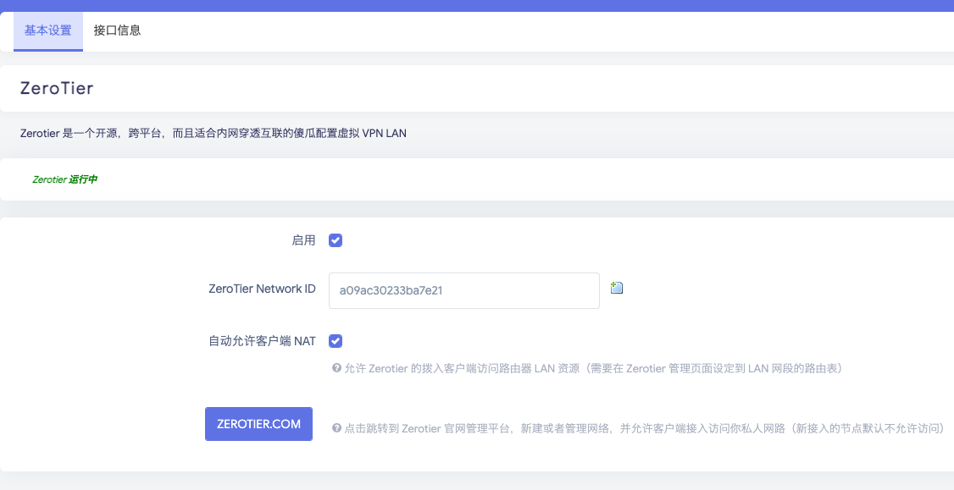This screenshot has width=954, height=490.
Task: Click the 自动允许客户端 NAT label
Action: pos(262,341)
